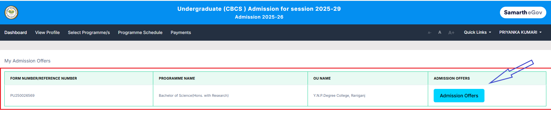Click the Undergraduate (CBCS) Admission page title
Viewport: 551px width, 113px height.
point(259,9)
